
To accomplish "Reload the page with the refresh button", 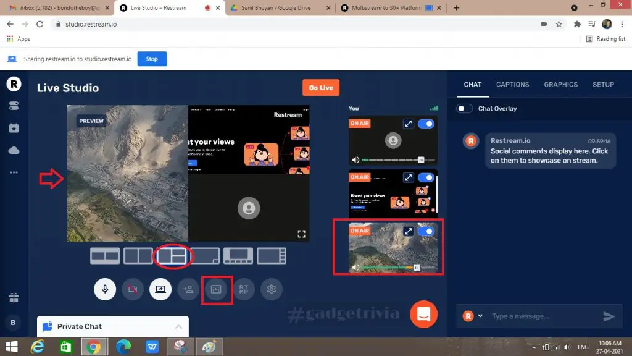I will click(x=39, y=24).
